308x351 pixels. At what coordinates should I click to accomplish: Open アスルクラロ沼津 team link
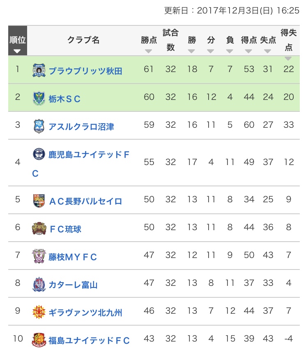click(x=81, y=127)
